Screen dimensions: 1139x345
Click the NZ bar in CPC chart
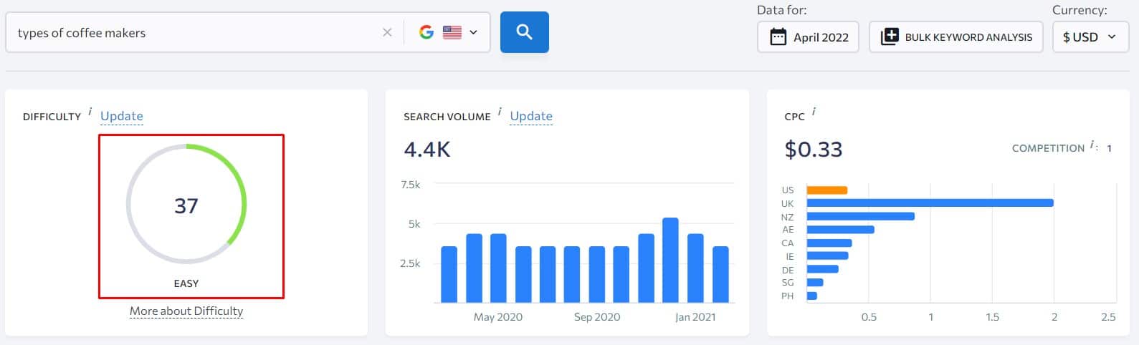[860, 216]
